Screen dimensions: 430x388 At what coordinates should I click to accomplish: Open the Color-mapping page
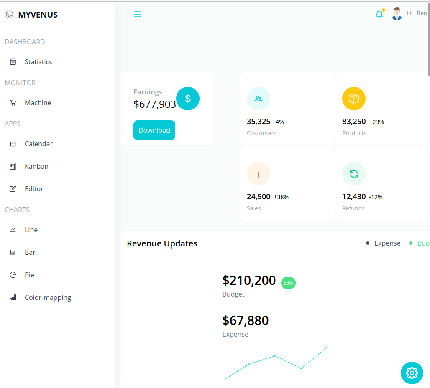[x=48, y=297]
